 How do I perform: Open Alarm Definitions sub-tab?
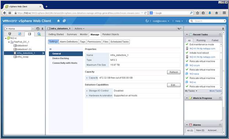[x=69, y=42]
